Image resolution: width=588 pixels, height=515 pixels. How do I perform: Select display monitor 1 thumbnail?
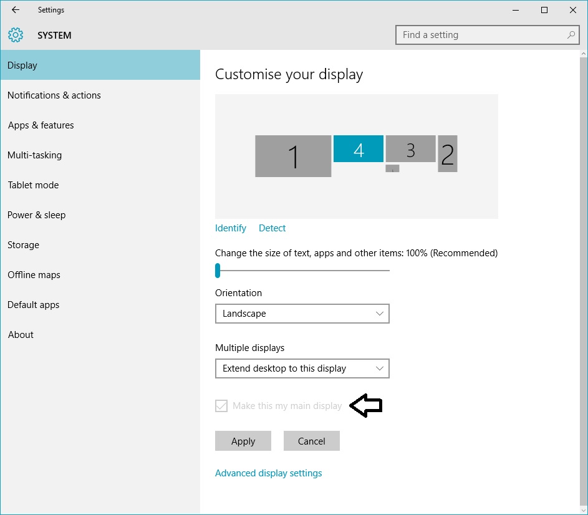point(293,156)
